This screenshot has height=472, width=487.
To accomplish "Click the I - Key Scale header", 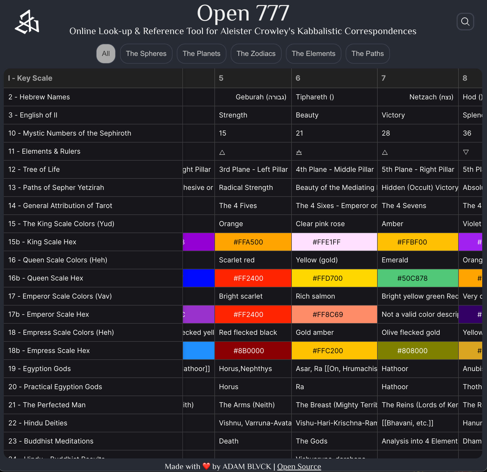I will (30, 78).
